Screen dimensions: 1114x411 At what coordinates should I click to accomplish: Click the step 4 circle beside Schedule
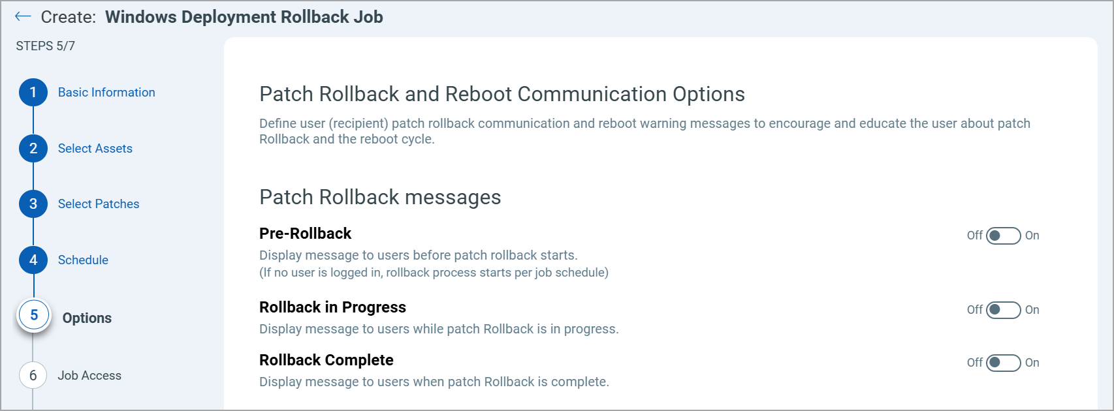[x=33, y=260]
